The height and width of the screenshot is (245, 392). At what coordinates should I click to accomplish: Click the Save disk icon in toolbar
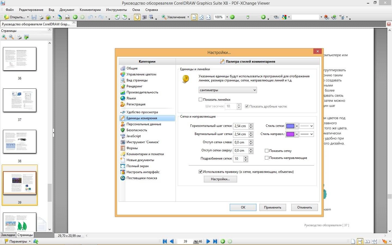click(34, 17)
